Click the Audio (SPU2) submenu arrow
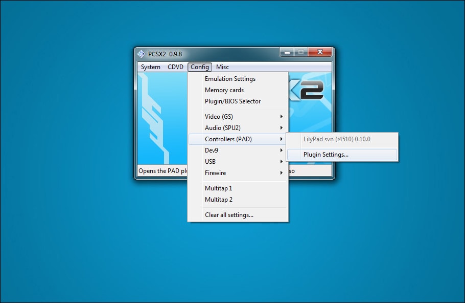 [x=282, y=128]
